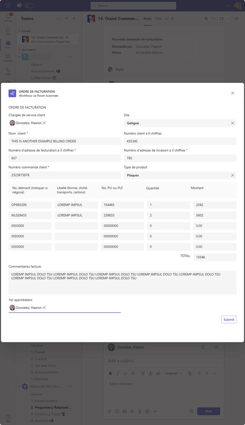This screenshot has width=245, height=425.
Task: Clear the Plaques product type selection
Action: click(x=233, y=175)
